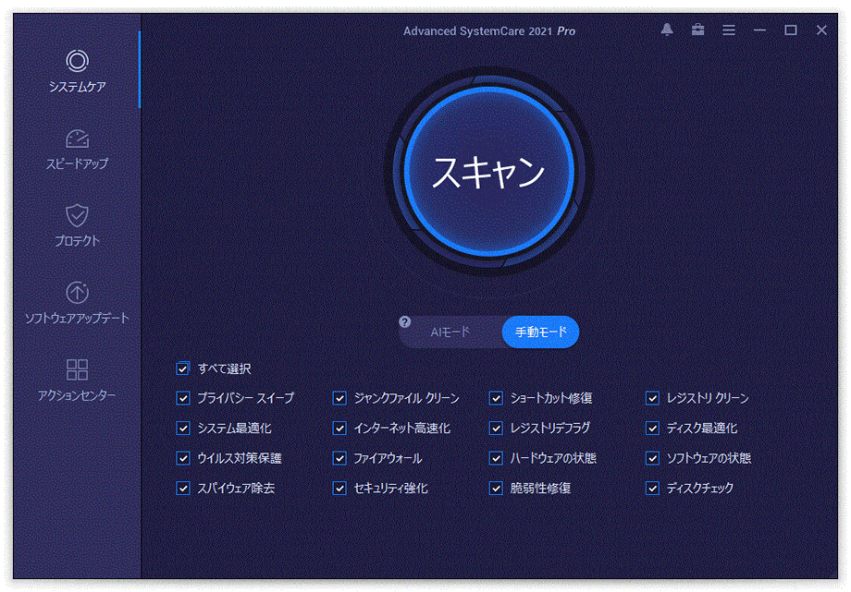Screen dimensions: 851x592
Task: Open notifications bell icon
Action: 667,30
